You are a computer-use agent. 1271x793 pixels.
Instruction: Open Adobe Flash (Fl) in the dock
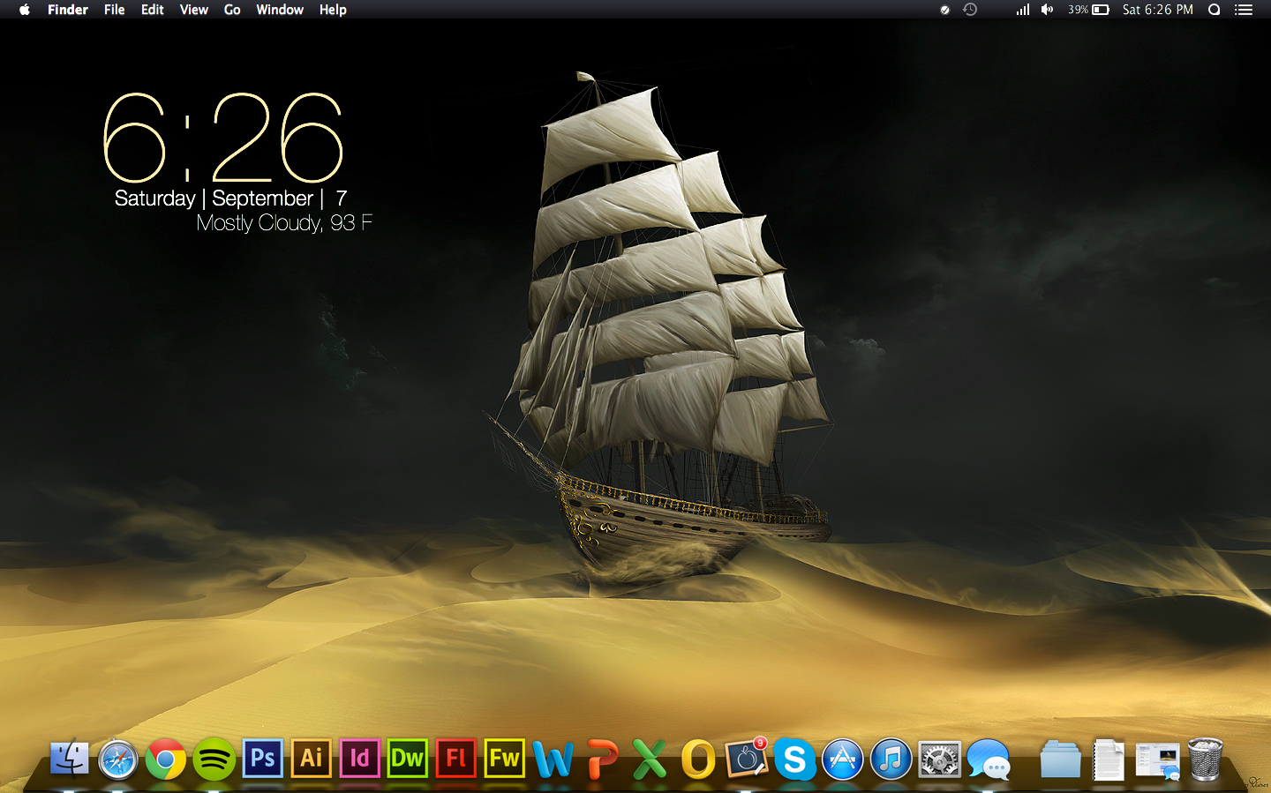[456, 758]
